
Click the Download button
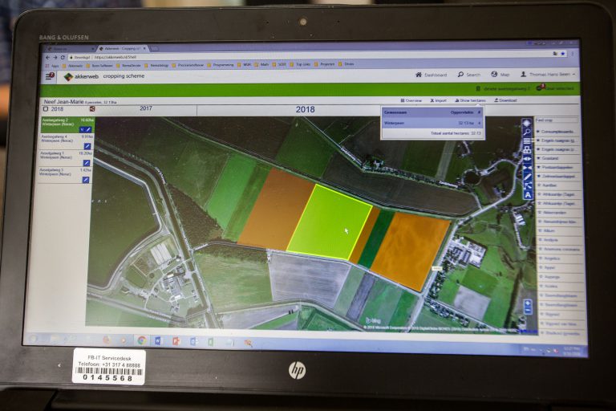505,100
